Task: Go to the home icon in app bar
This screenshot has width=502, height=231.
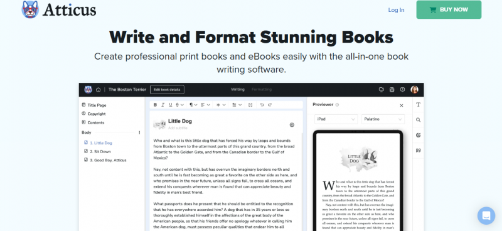Action: [99, 90]
